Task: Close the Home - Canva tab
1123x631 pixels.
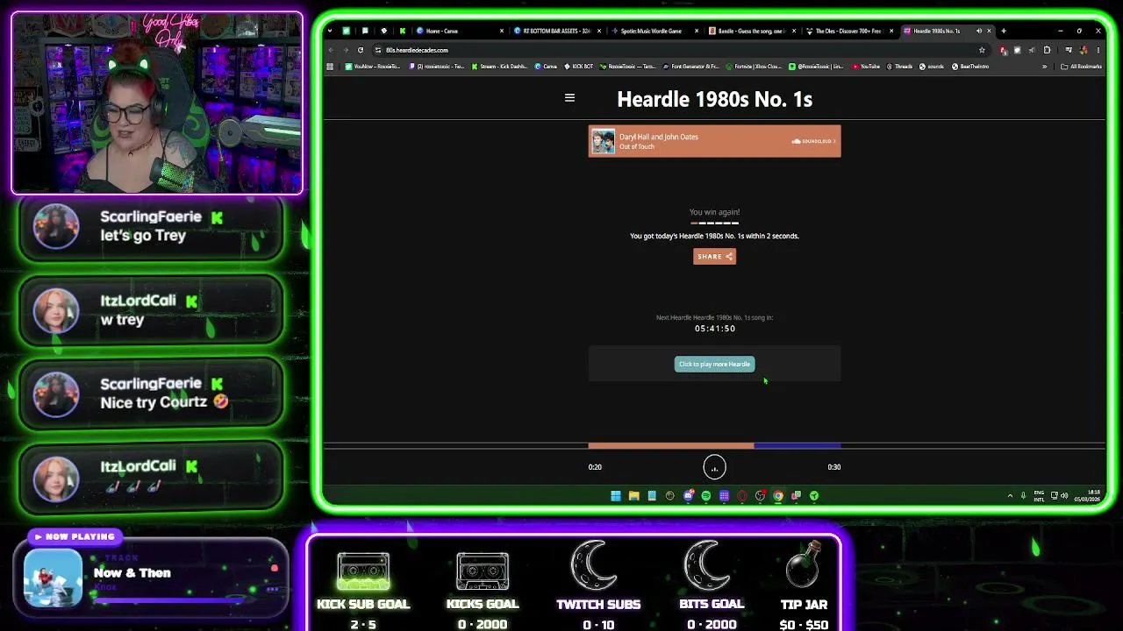Action: point(502,31)
